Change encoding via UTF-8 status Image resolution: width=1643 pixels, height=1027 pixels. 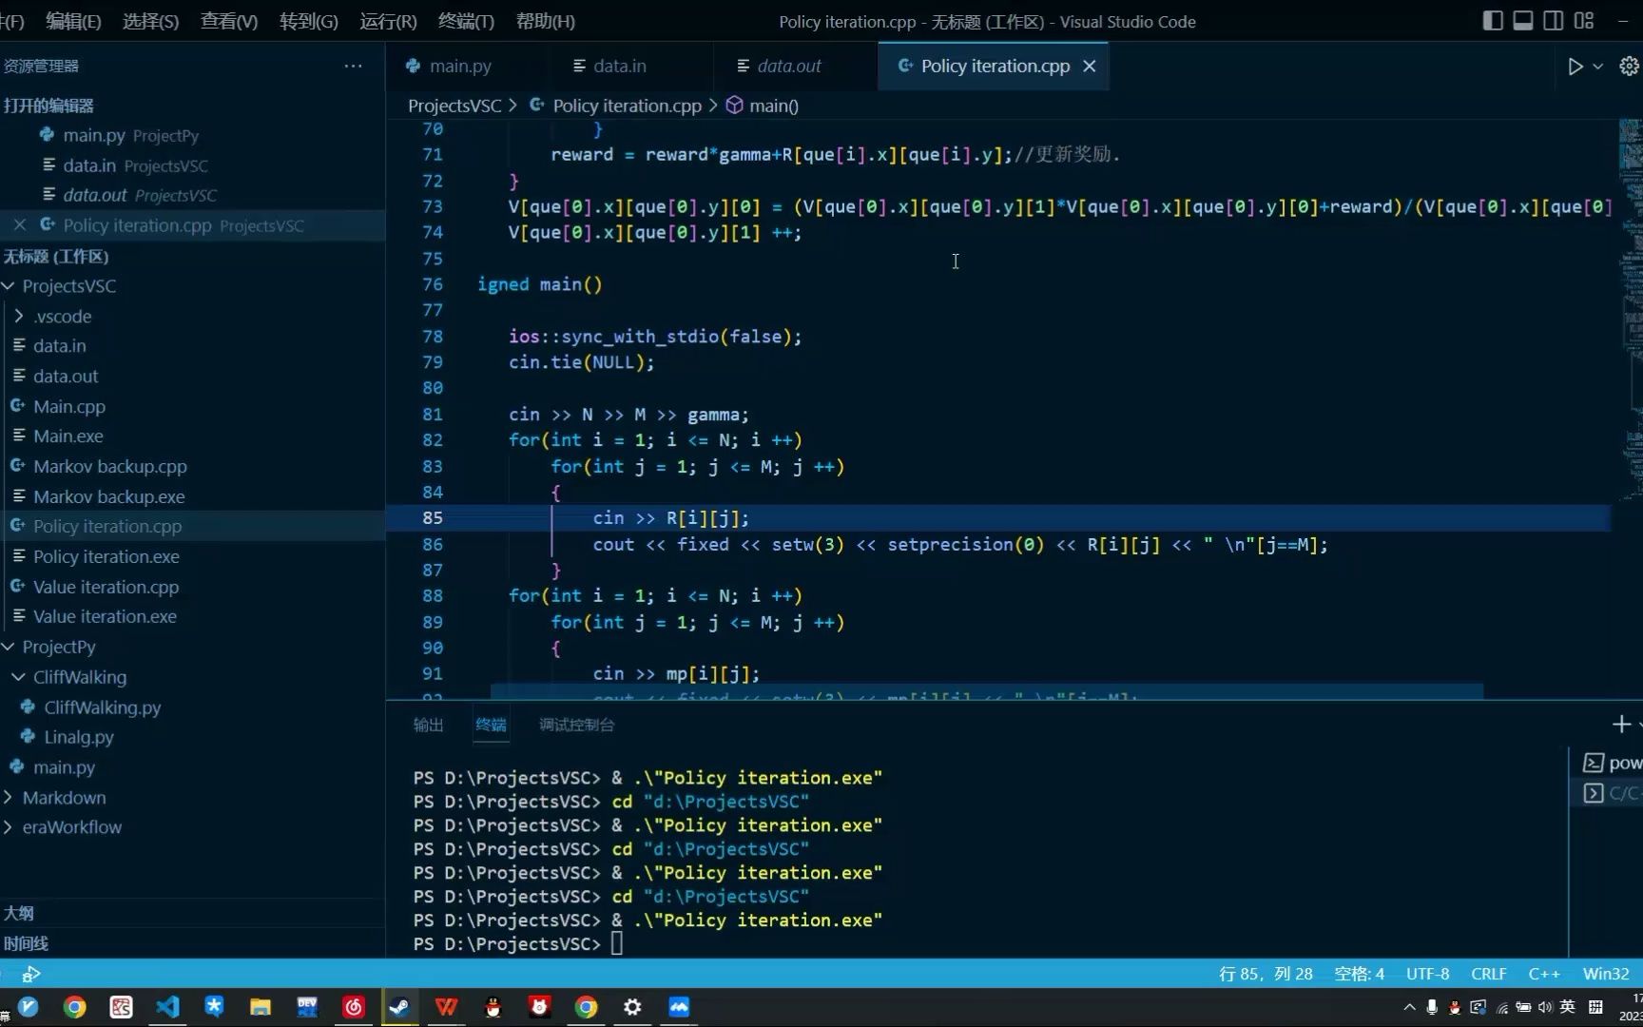pyautogui.click(x=1427, y=974)
